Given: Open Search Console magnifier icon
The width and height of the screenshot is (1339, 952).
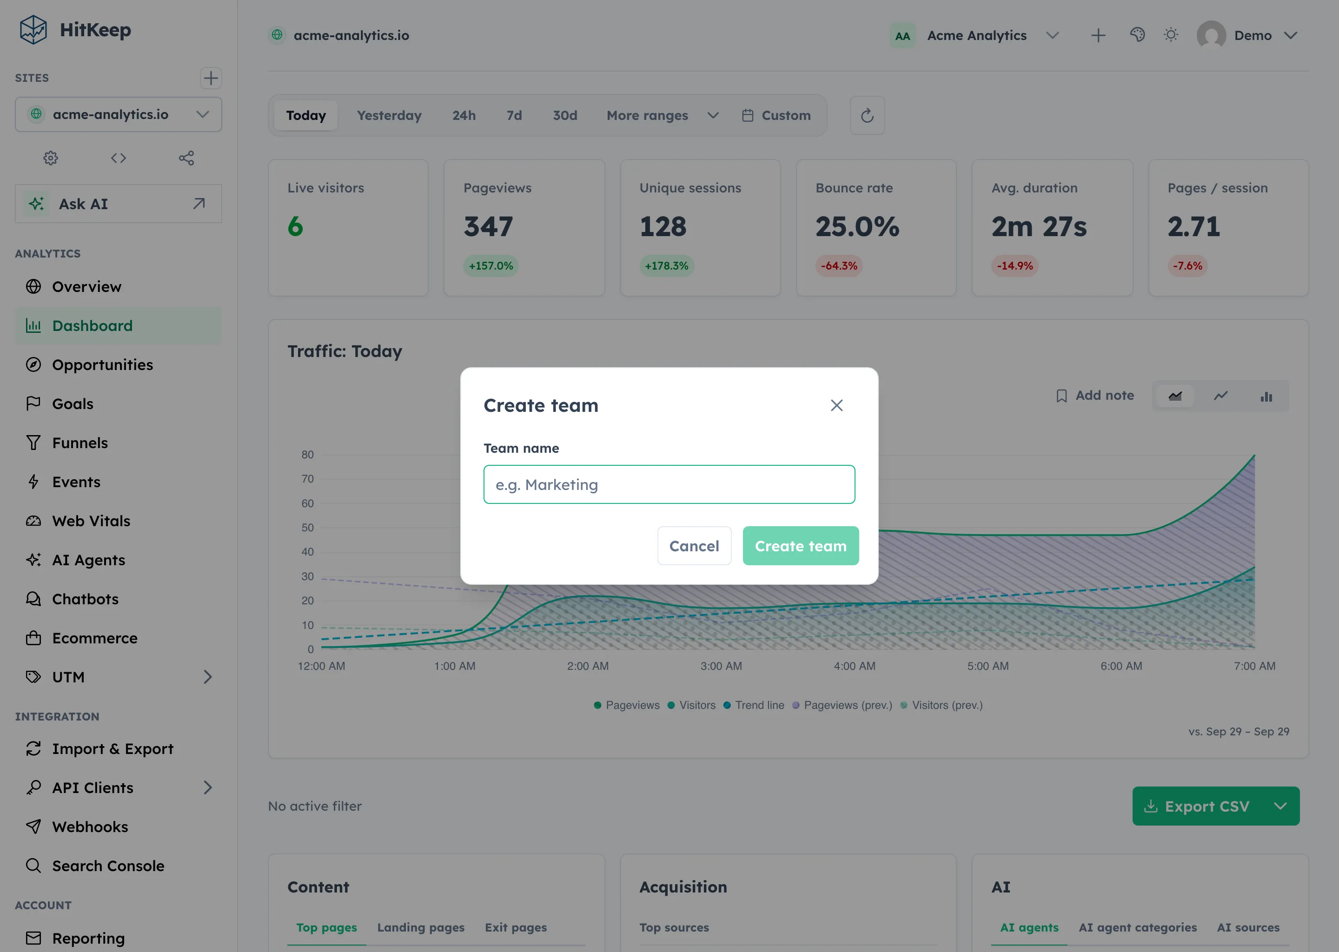Looking at the screenshot, I should click(33, 865).
